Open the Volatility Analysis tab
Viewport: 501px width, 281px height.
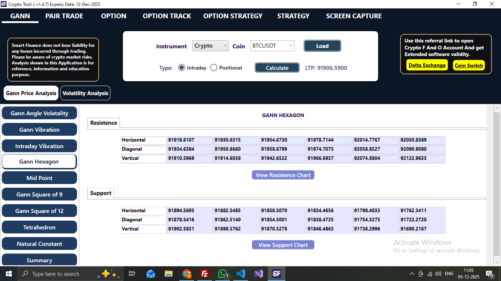pyautogui.click(x=85, y=93)
